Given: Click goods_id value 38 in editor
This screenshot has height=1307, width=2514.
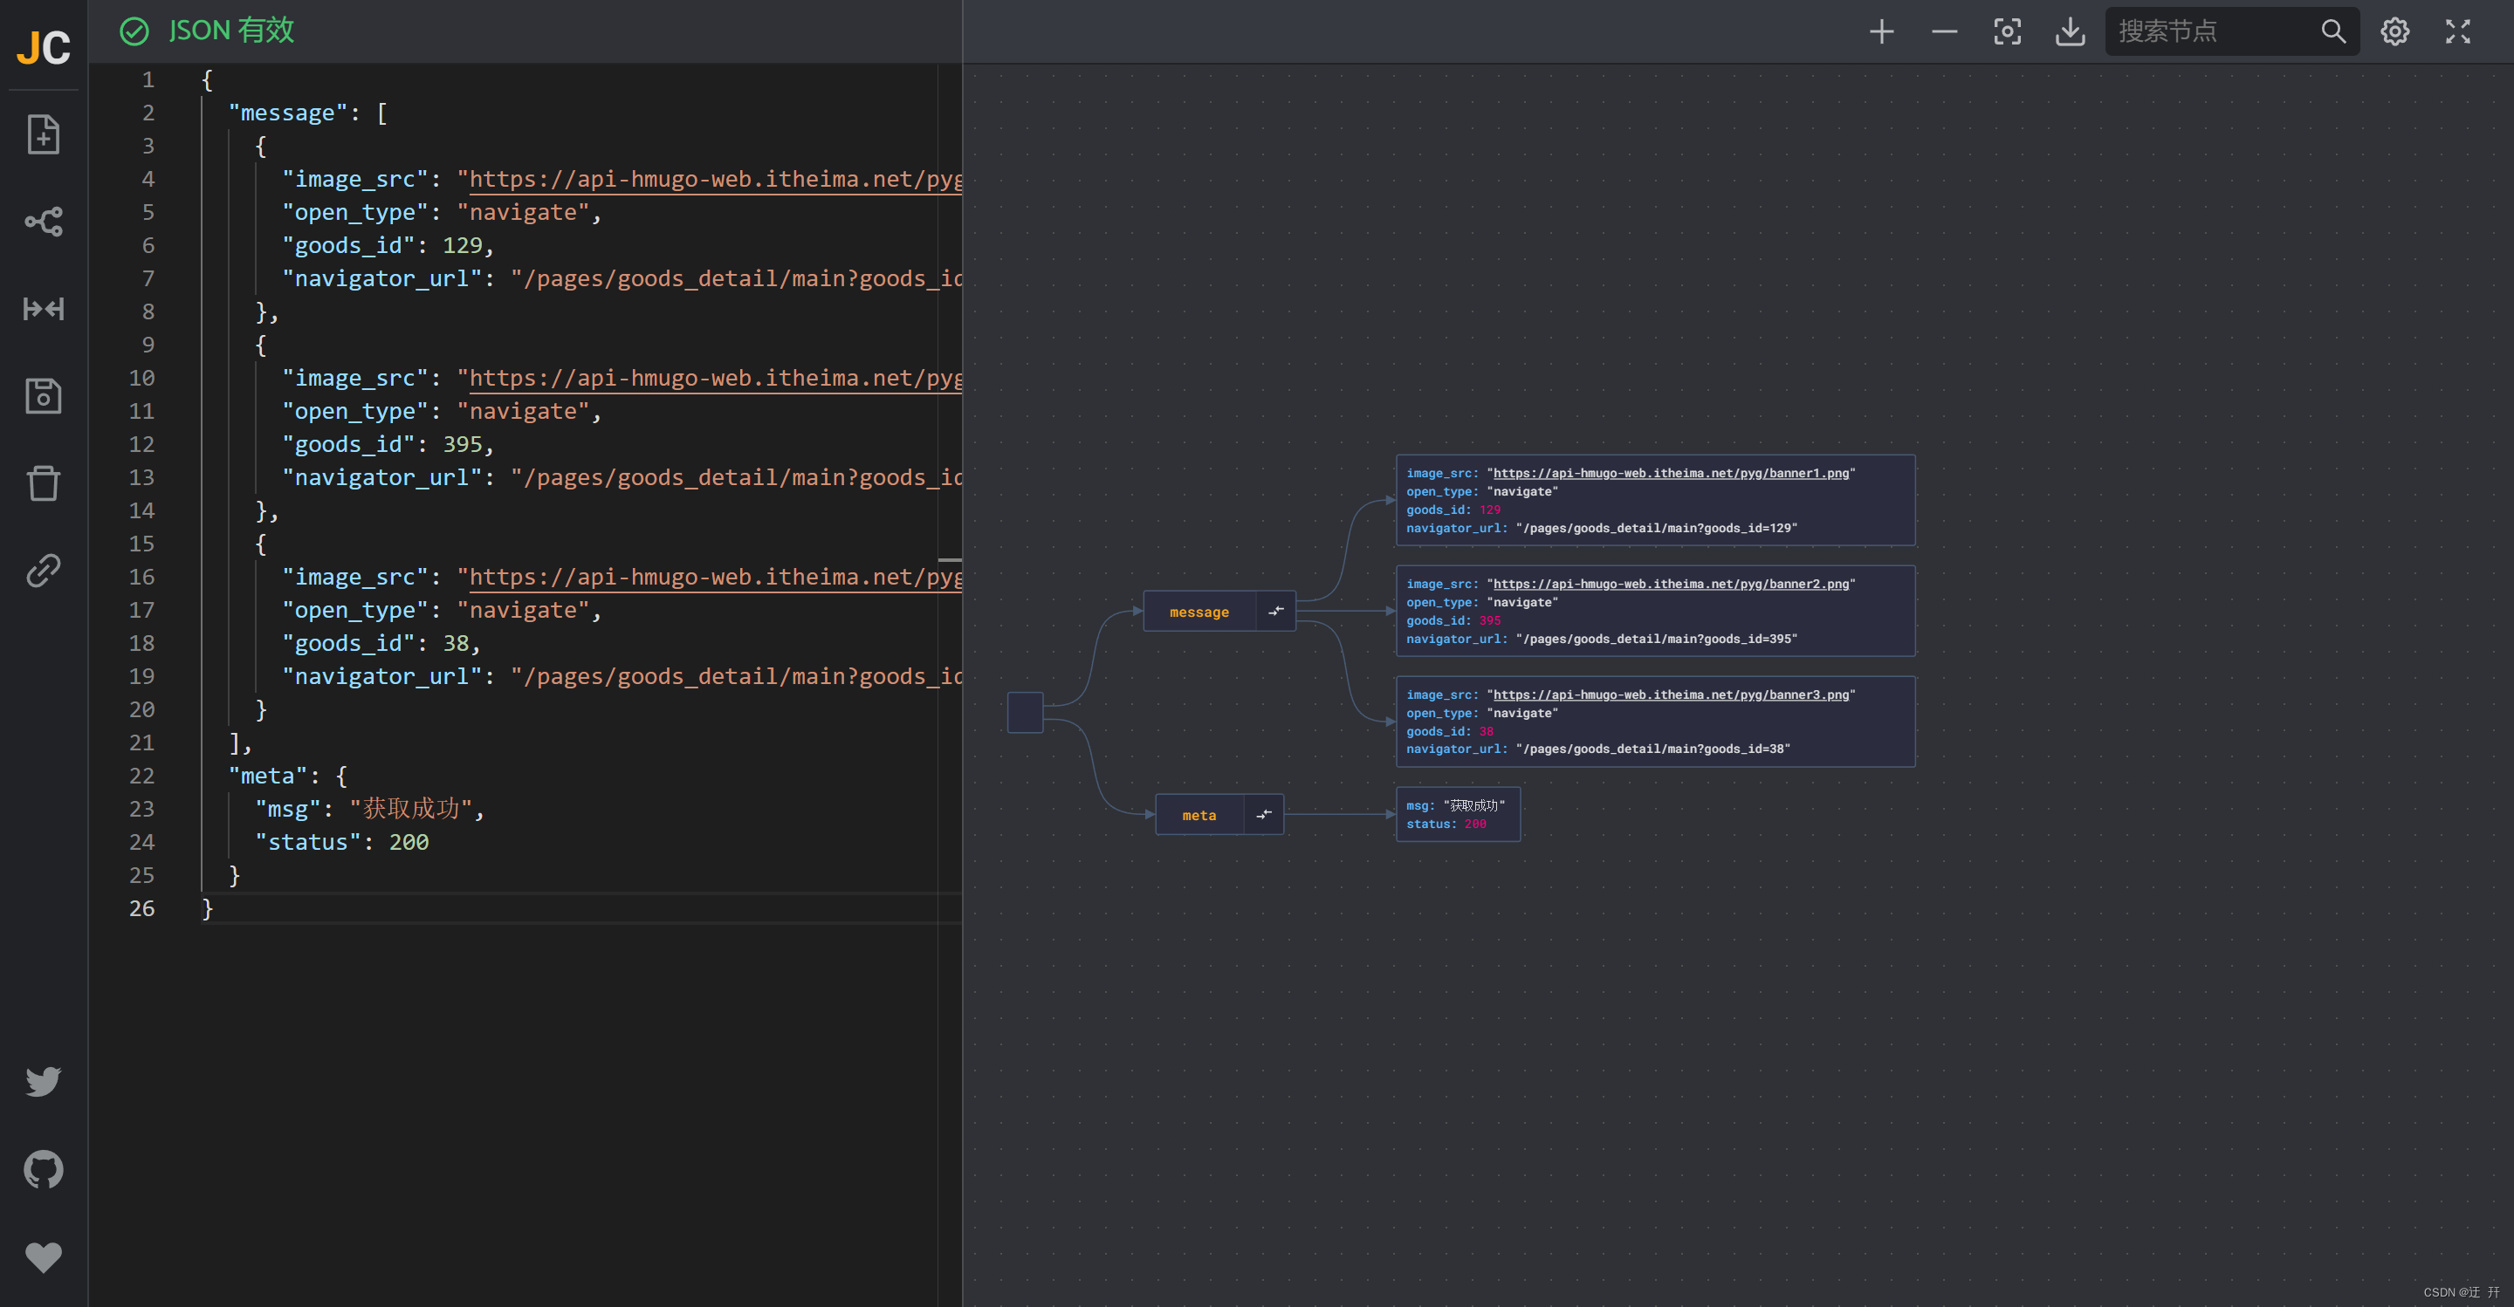Looking at the screenshot, I should pyautogui.click(x=456, y=643).
